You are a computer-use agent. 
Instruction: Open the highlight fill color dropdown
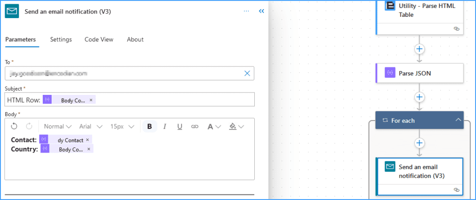pyautogui.click(x=237, y=127)
